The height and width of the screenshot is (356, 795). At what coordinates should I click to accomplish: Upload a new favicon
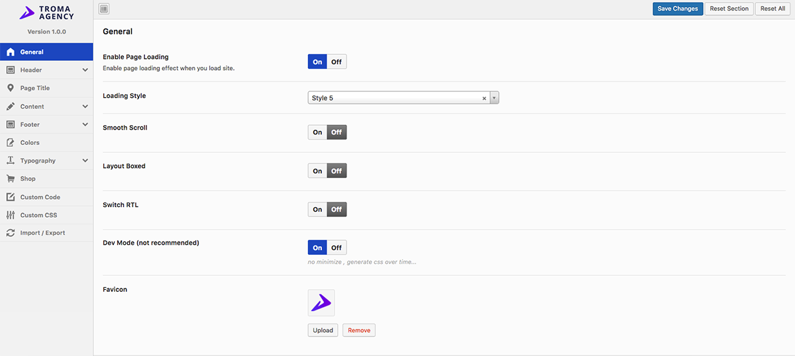[323, 330]
